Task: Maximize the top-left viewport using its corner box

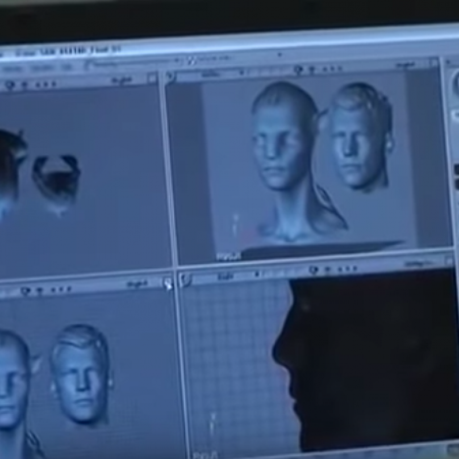Action: 152,79
